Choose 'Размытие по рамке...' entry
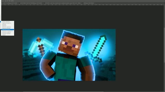Viewport: 165px width, 92px height. [x=7, y=32]
